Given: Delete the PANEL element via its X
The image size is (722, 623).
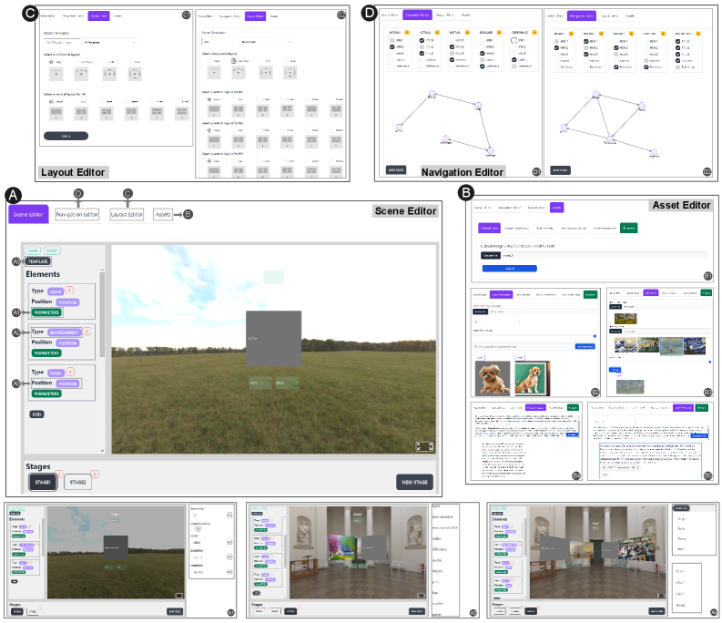Looking at the screenshot, I should pos(70,372).
